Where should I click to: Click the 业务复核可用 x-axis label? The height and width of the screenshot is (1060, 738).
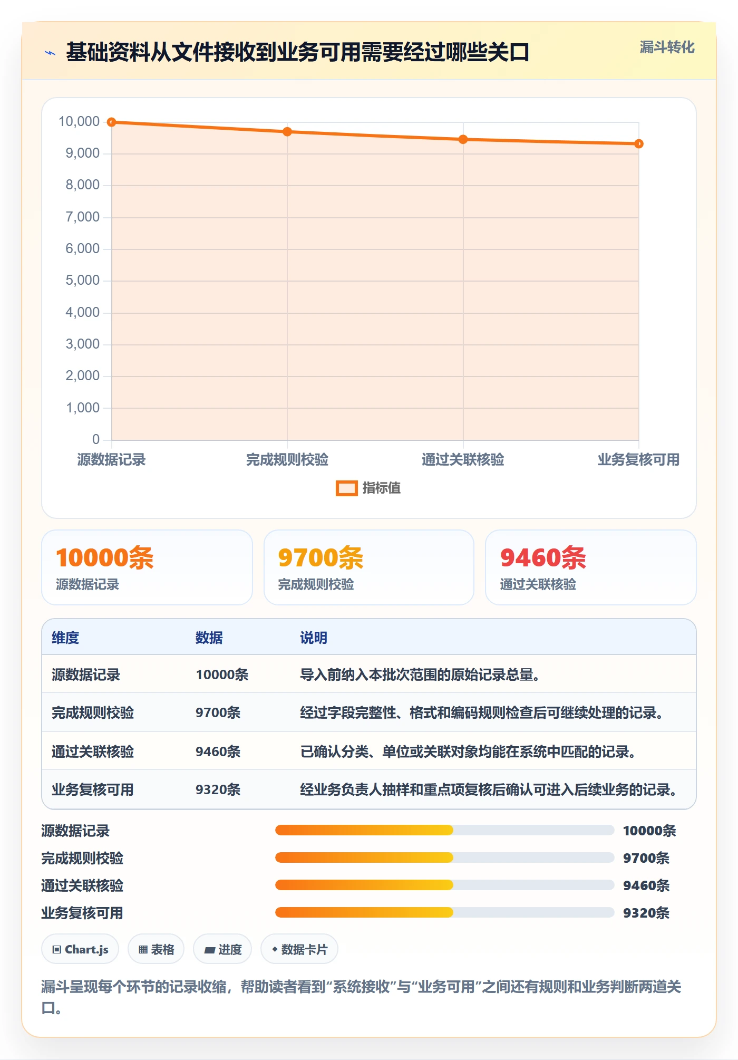click(x=638, y=460)
